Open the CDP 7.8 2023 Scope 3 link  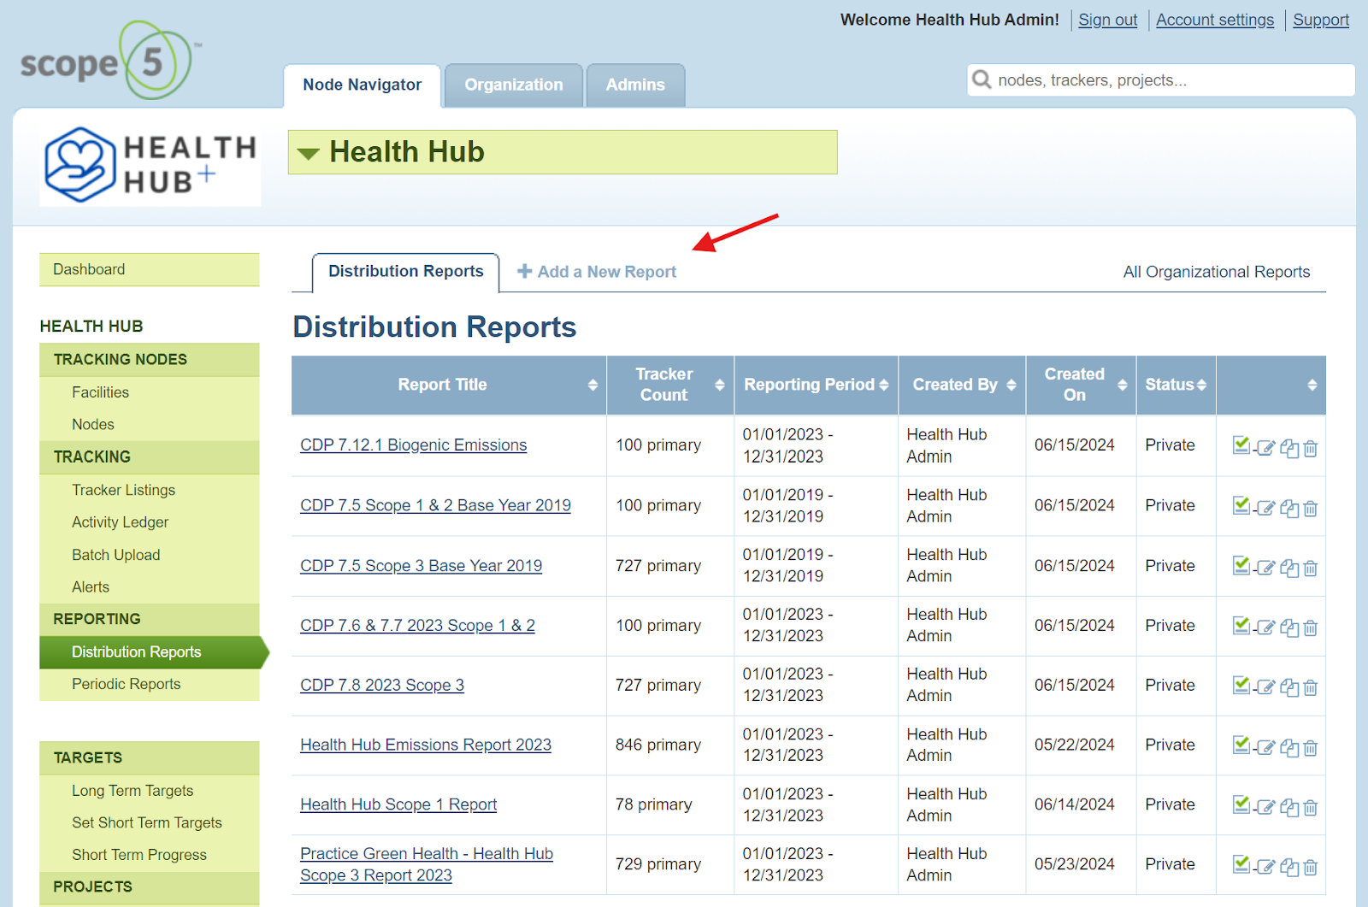382,686
